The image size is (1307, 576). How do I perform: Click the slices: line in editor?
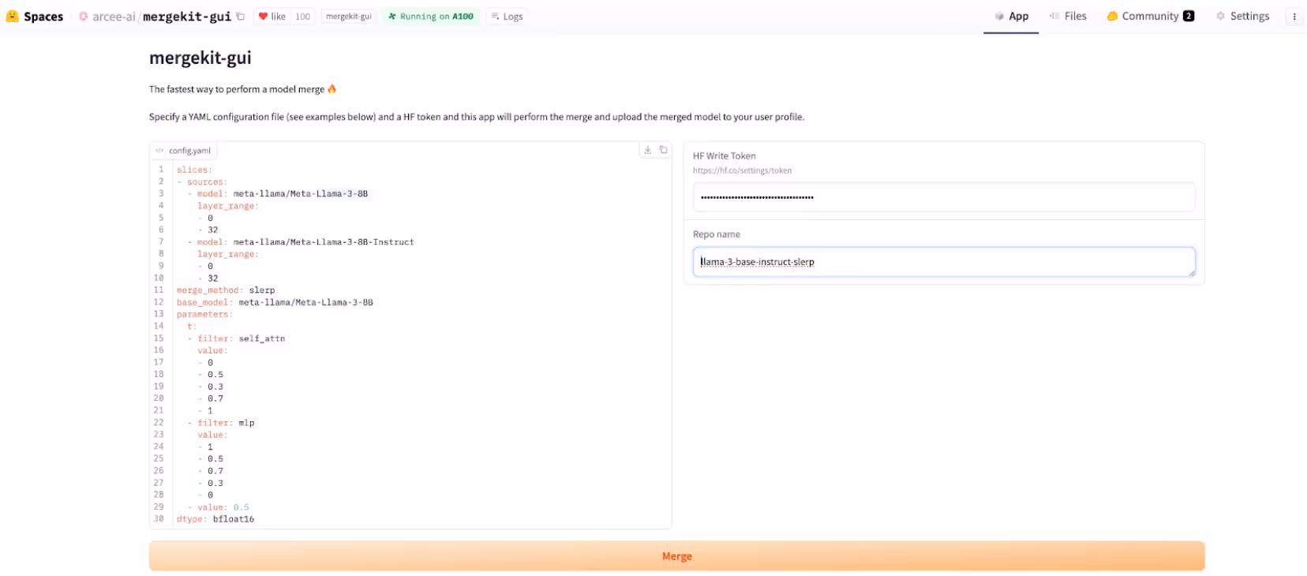194,170
